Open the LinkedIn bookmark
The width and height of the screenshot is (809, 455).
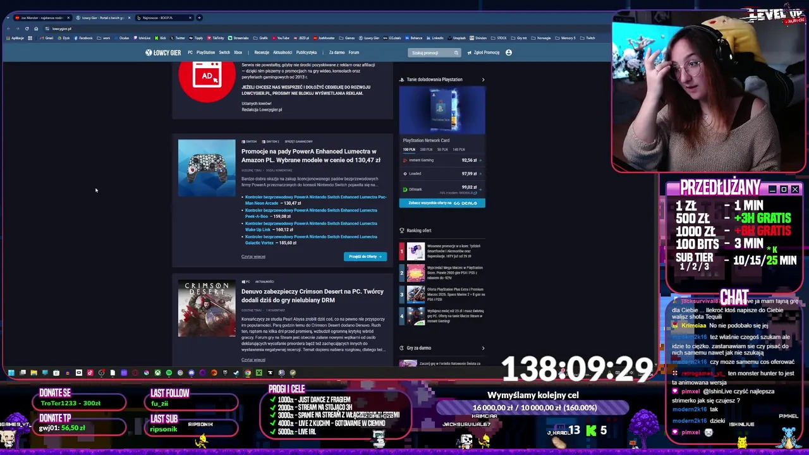coord(434,38)
